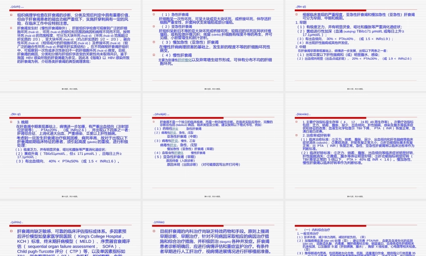Viewport: 426px width, 256px height.
Task: Click the paragraph starting 肝衰竭尚缺乏敏感
Action: pyautogui.click(x=73, y=243)
